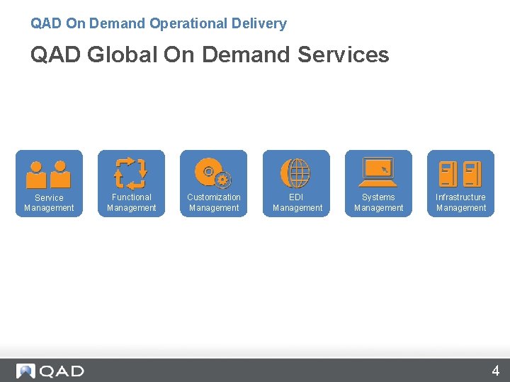
Task: Select the "EDI Management" label text
Action: pyautogui.click(x=297, y=202)
